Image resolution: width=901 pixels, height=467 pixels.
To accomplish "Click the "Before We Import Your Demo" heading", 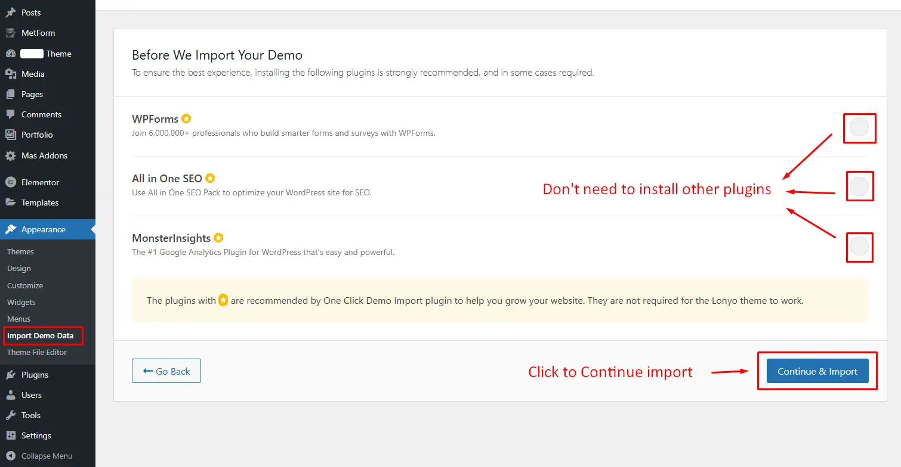I will pyautogui.click(x=217, y=55).
